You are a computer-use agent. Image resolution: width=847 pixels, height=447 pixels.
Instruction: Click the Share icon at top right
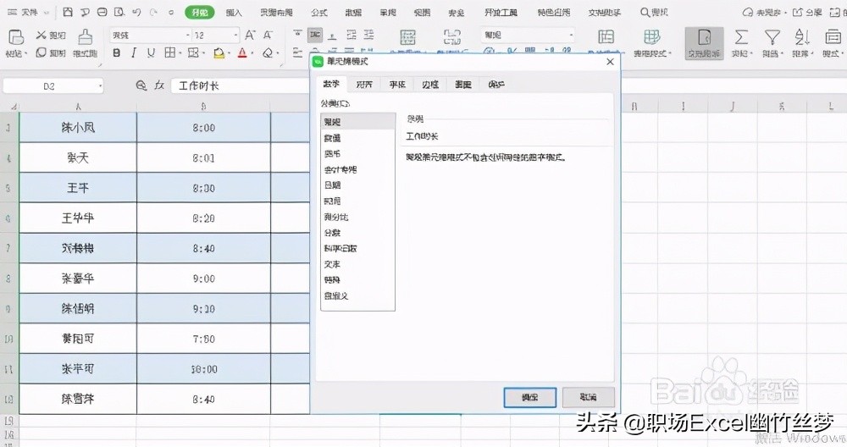click(797, 12)
